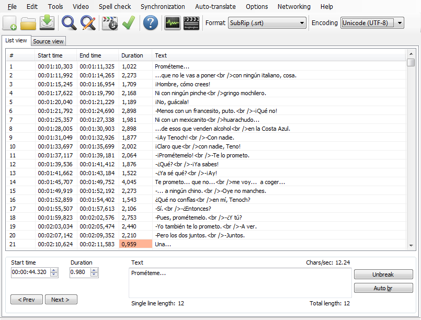The height and width of the screenshot is (320, 421).
Task: Click the list scroll-down arrow
Action: 411,245
